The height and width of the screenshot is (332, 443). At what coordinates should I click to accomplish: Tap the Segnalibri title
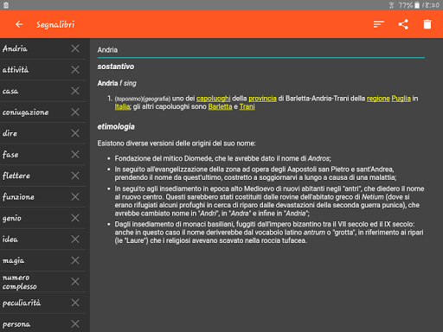(x=55, y=25)
